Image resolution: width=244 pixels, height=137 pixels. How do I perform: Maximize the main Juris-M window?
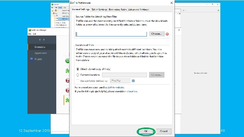(212, 4)
